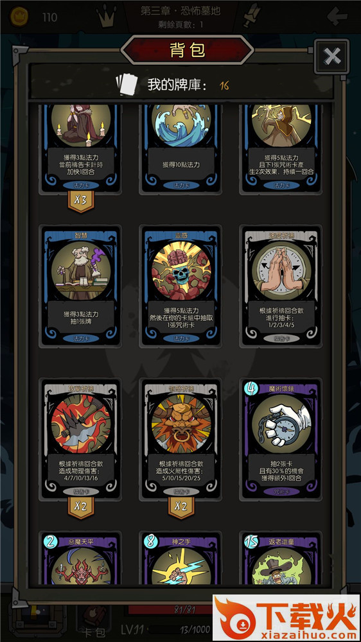Tap the sword icon in top bar
The height and width of the screenshot is (642, 361).
[x=252, y=17]
